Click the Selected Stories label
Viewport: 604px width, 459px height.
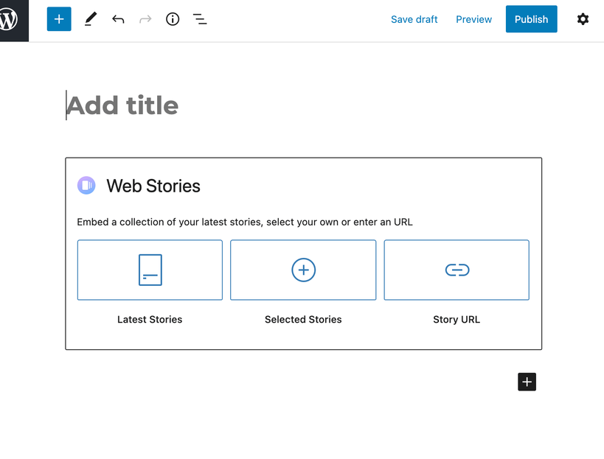tap(303, 319)
